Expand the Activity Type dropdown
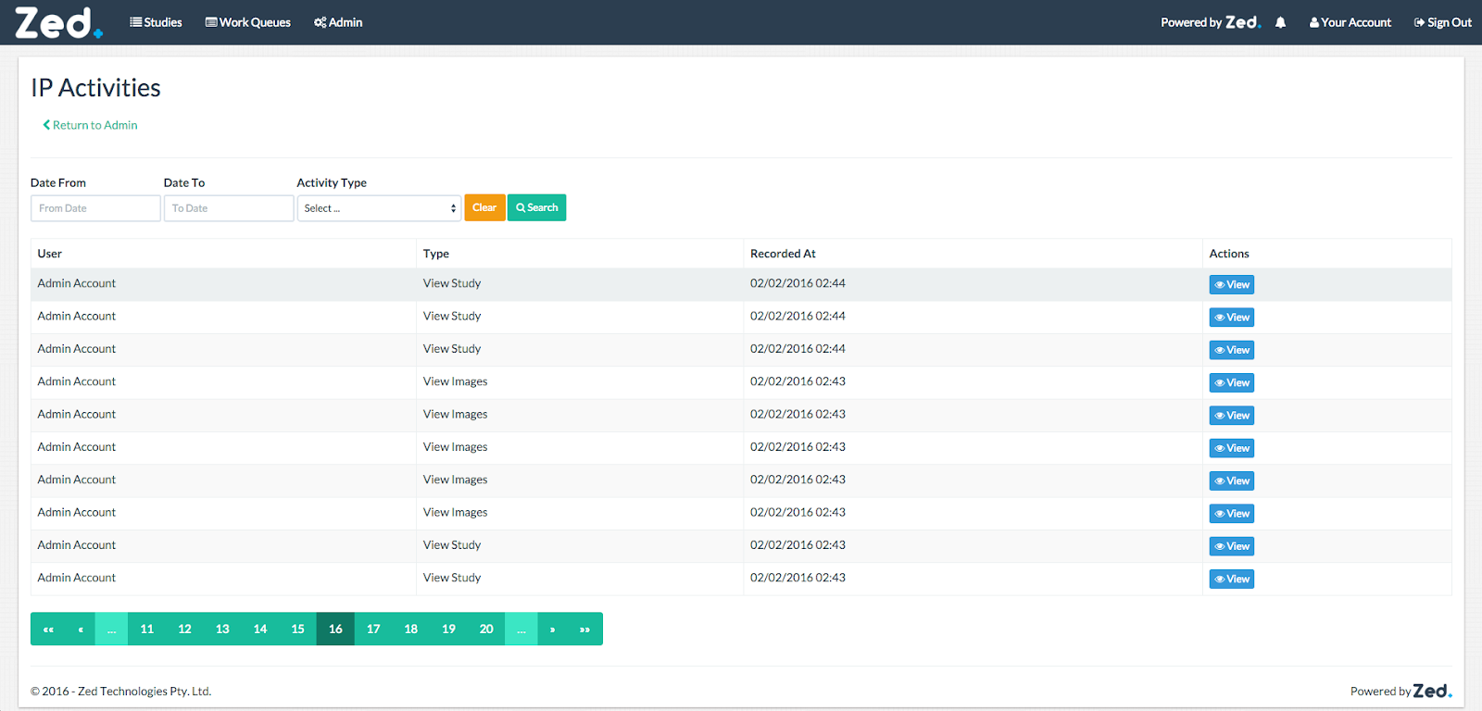 pos(379,208)
